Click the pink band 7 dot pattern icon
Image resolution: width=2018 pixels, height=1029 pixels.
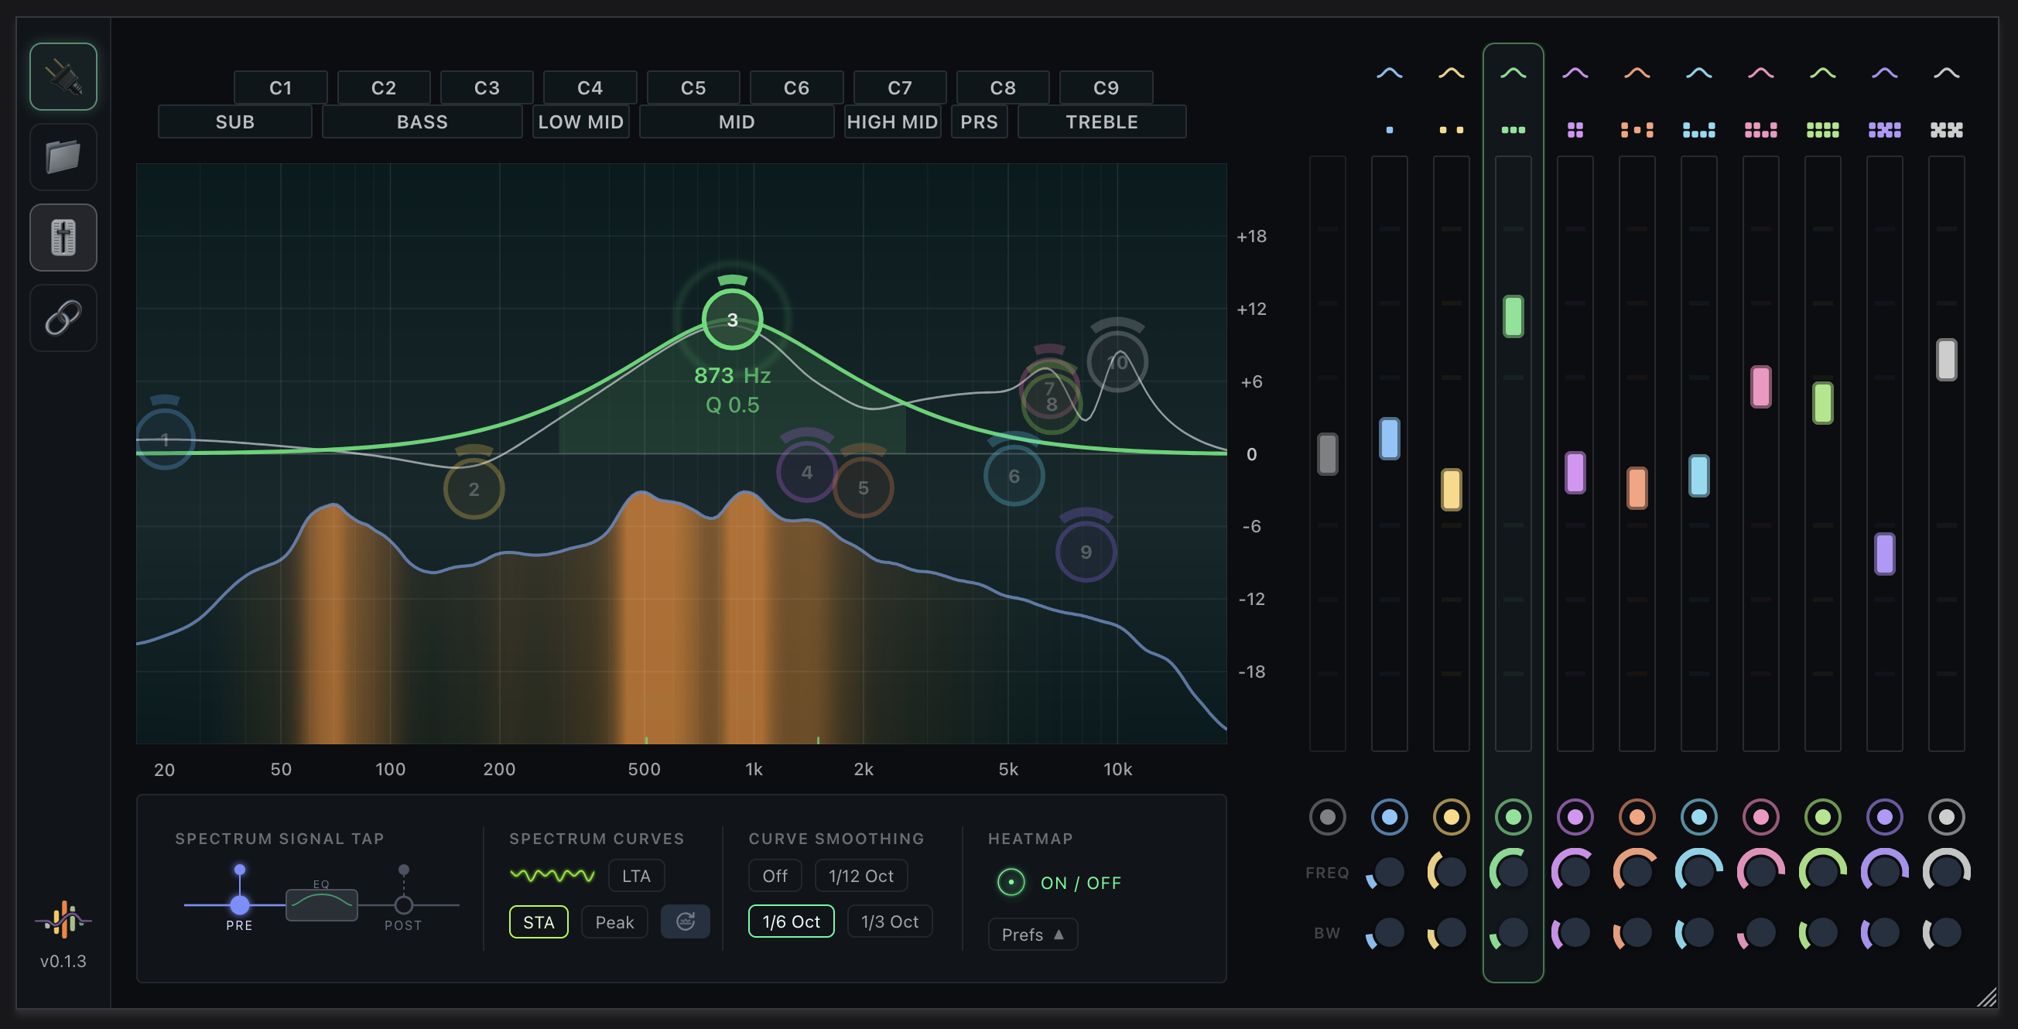click(1760, 130)
